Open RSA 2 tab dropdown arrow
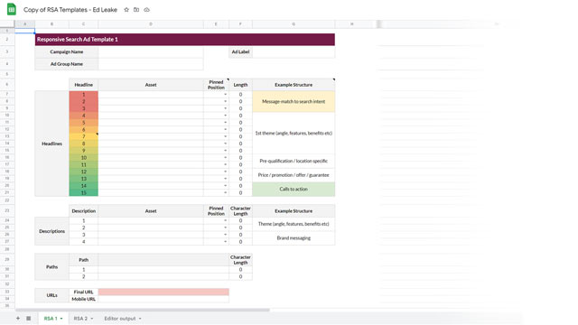Screen dimensions: 578x325 click(x=92, y=319)
